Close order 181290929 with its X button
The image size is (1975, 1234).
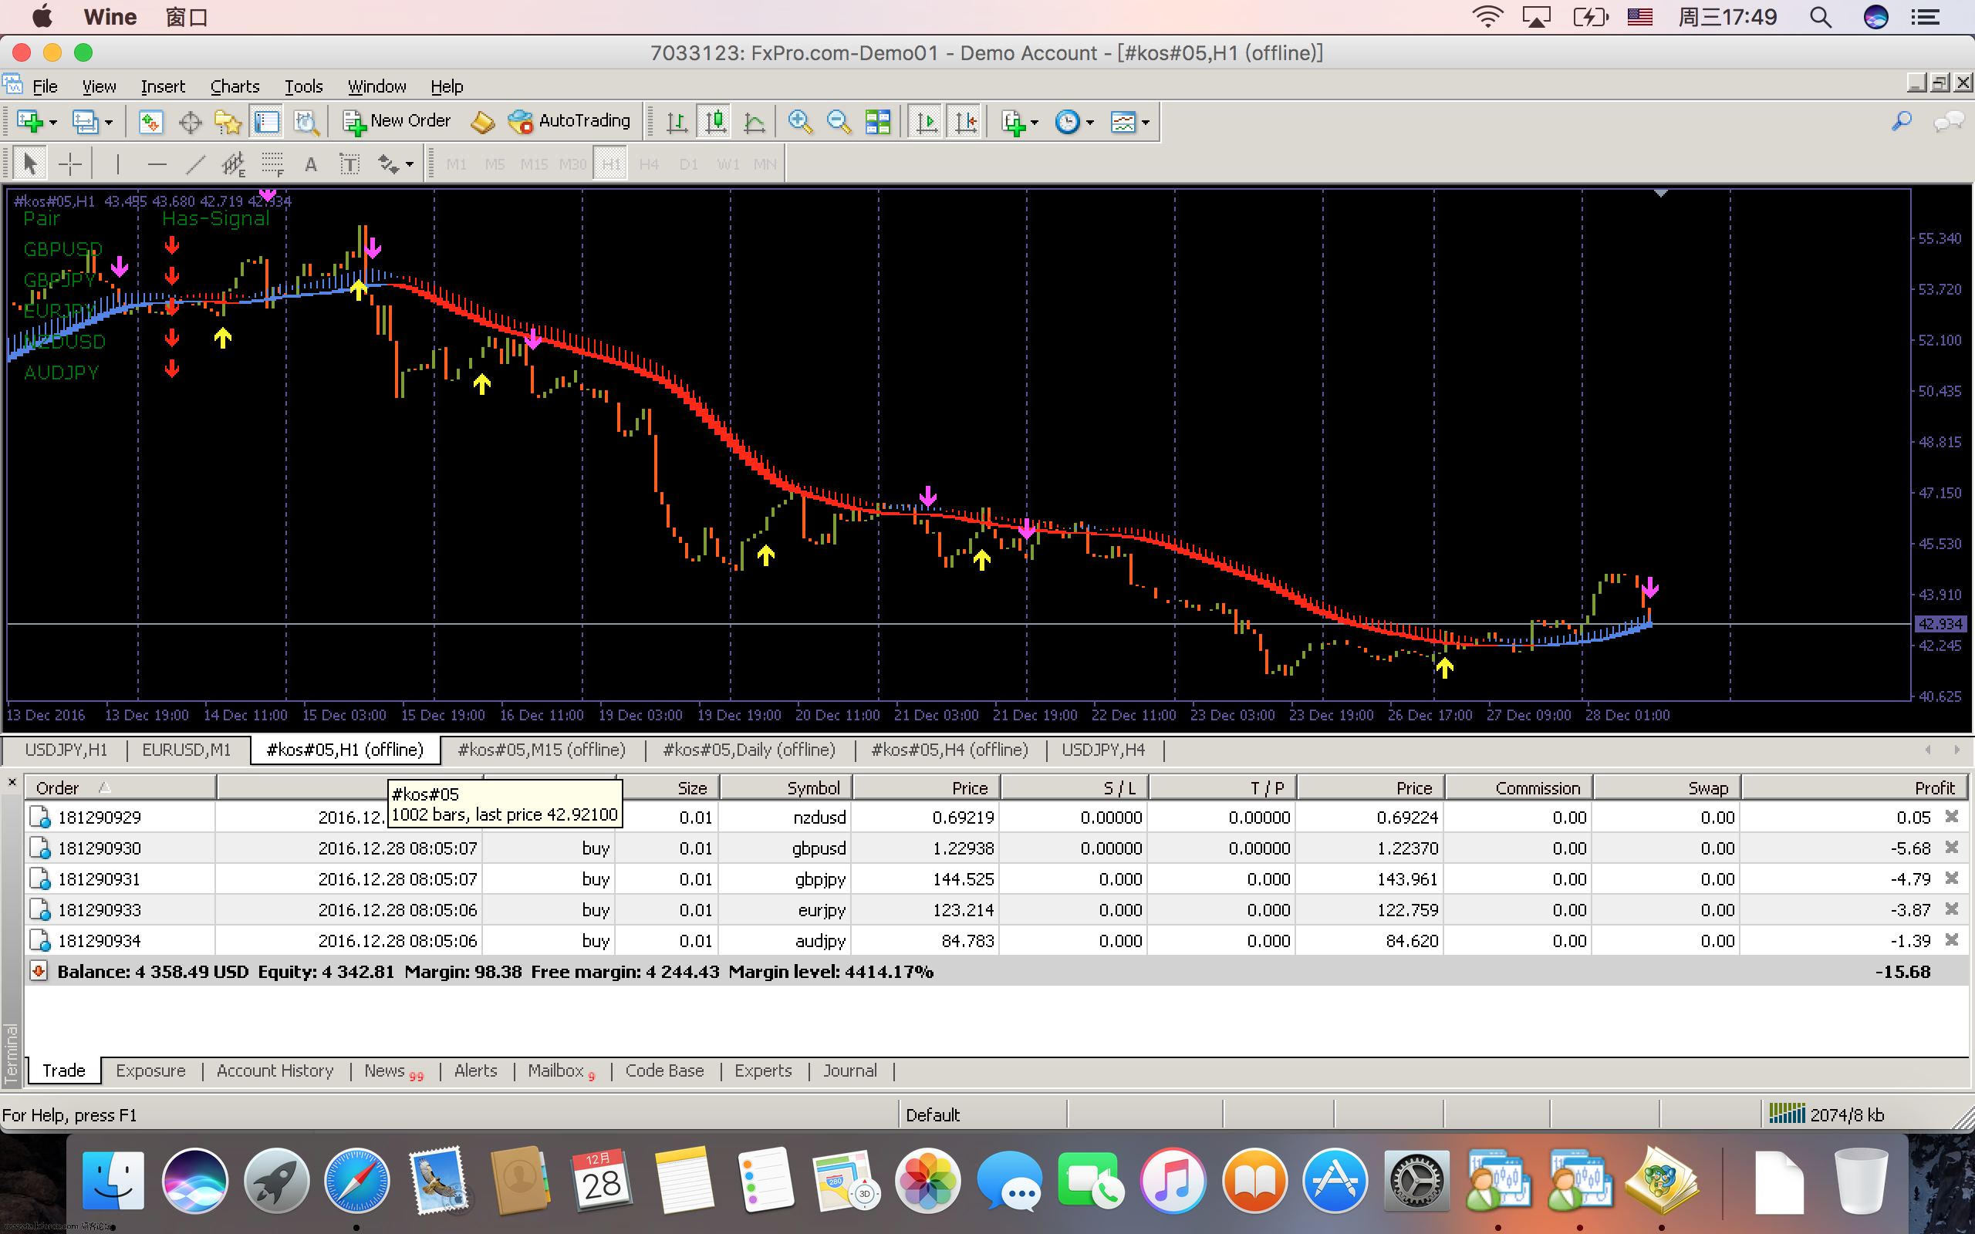[1951, 816]
